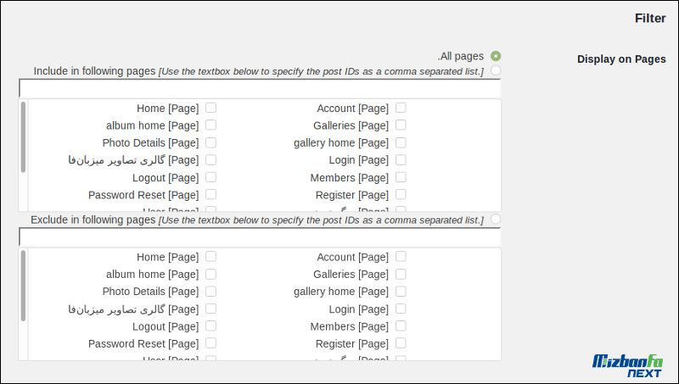This screenshot has width=679, height=384.
Task: Tick album home [Page] in Include list
Action: point(210,125)
